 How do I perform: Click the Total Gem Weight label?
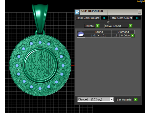[88, 18]
